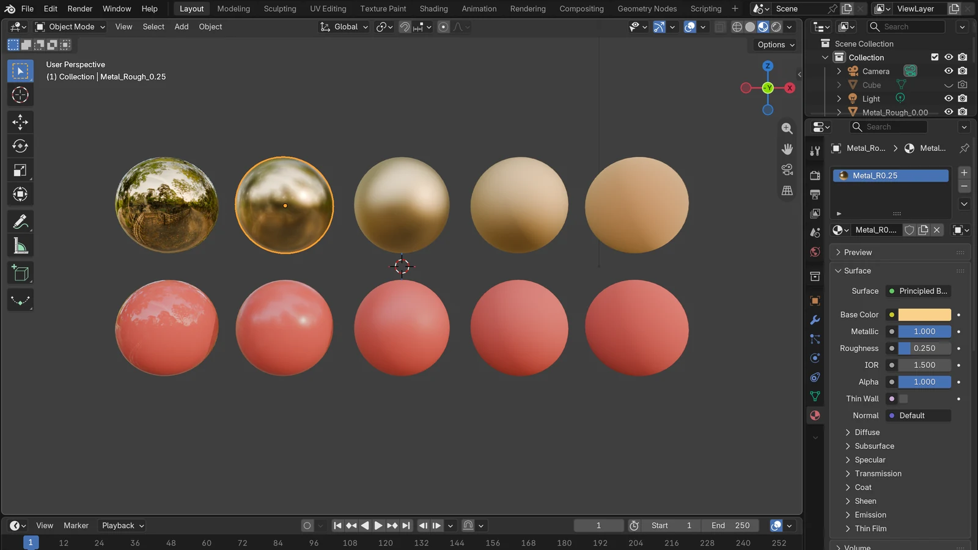Click the Principled BSDF surface shader button
The image size is (978, 550).
tap(918, 291)
